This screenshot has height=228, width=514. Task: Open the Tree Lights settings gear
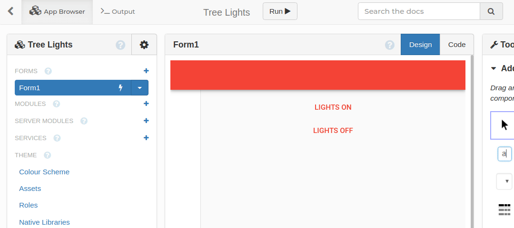(x=144, y=45)
